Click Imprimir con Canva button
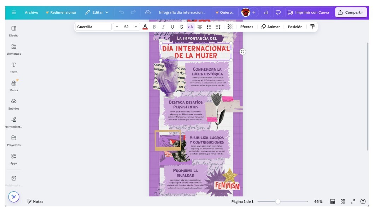This screenshot has width=375, height=211. coord(309,12)
